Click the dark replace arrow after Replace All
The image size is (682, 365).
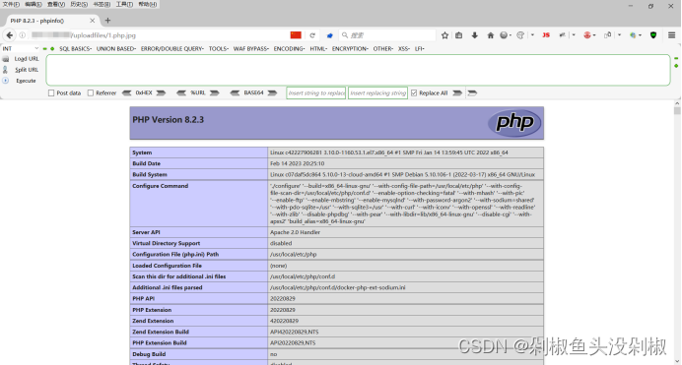tap(457, 92)
